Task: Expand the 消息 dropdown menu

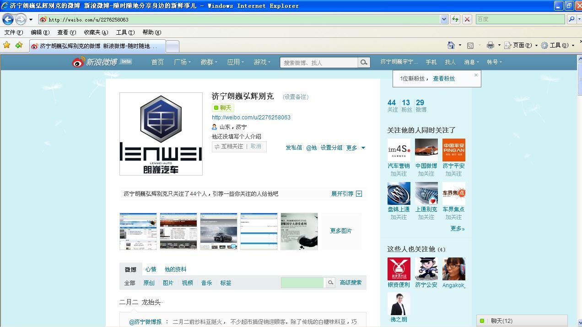Action: pos(478,62)
